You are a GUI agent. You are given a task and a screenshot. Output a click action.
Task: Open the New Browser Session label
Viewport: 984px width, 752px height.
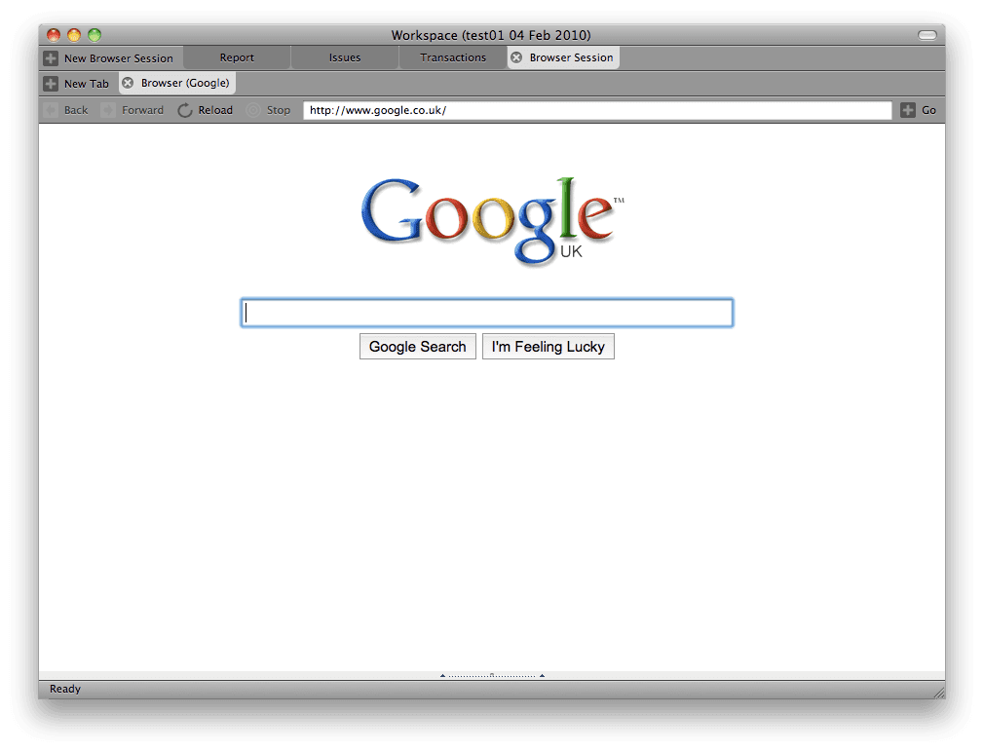pos(118,58)
